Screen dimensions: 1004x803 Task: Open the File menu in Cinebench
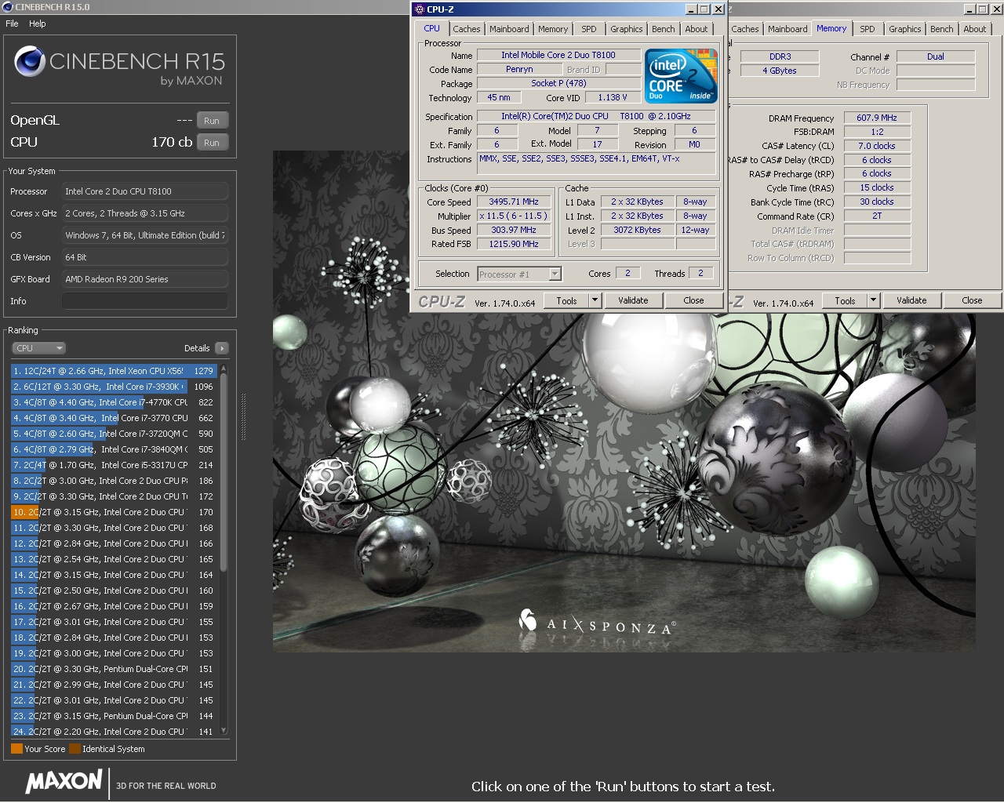click(12, 24)
